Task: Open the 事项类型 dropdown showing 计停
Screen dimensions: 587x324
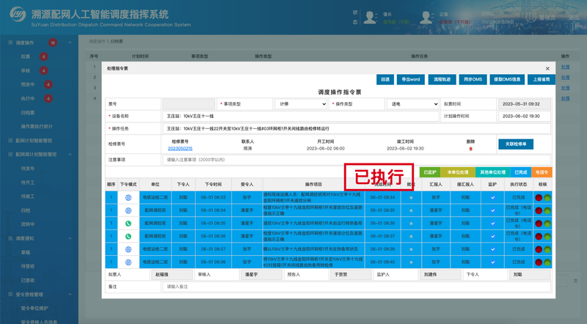Action: pos(301,104)
